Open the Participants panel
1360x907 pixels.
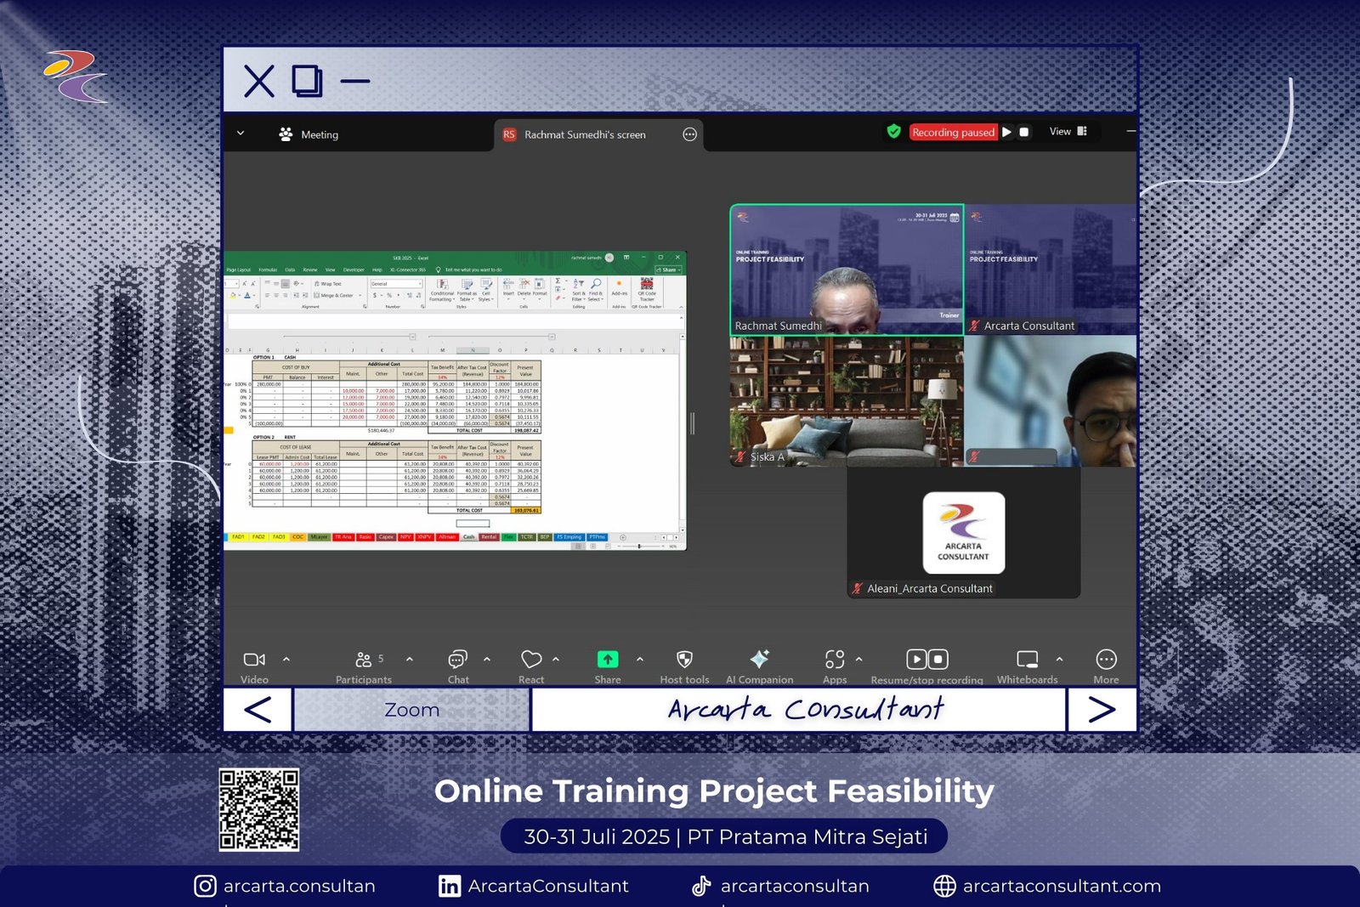tap(364, 660)
